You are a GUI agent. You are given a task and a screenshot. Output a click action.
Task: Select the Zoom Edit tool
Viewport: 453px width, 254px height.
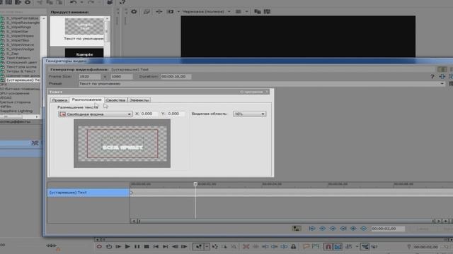[x=234, y=246]
